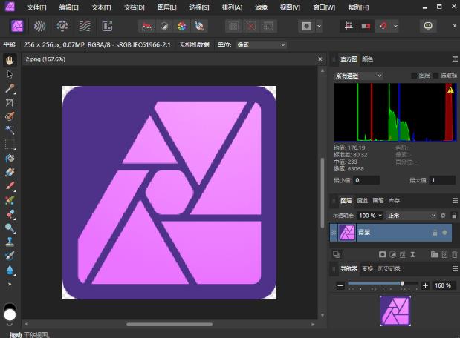Click the add mask layer button
The width and height of the screenshot is (460, 338).
(383, 254)
